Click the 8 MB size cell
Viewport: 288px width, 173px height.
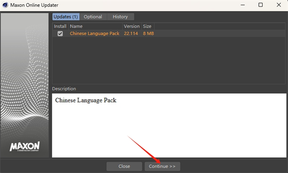148,34
